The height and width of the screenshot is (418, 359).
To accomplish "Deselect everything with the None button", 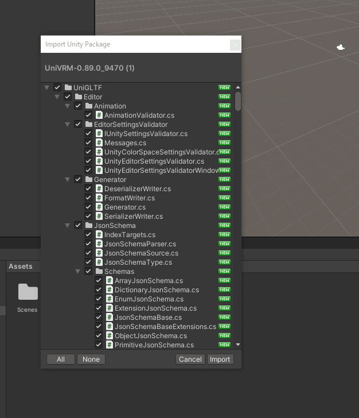I will pos(91,359).
